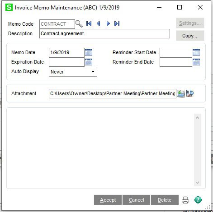Viewport: 213px width, 212px height.
Task: Click the Delete button
Action: (x=165, y=200)
